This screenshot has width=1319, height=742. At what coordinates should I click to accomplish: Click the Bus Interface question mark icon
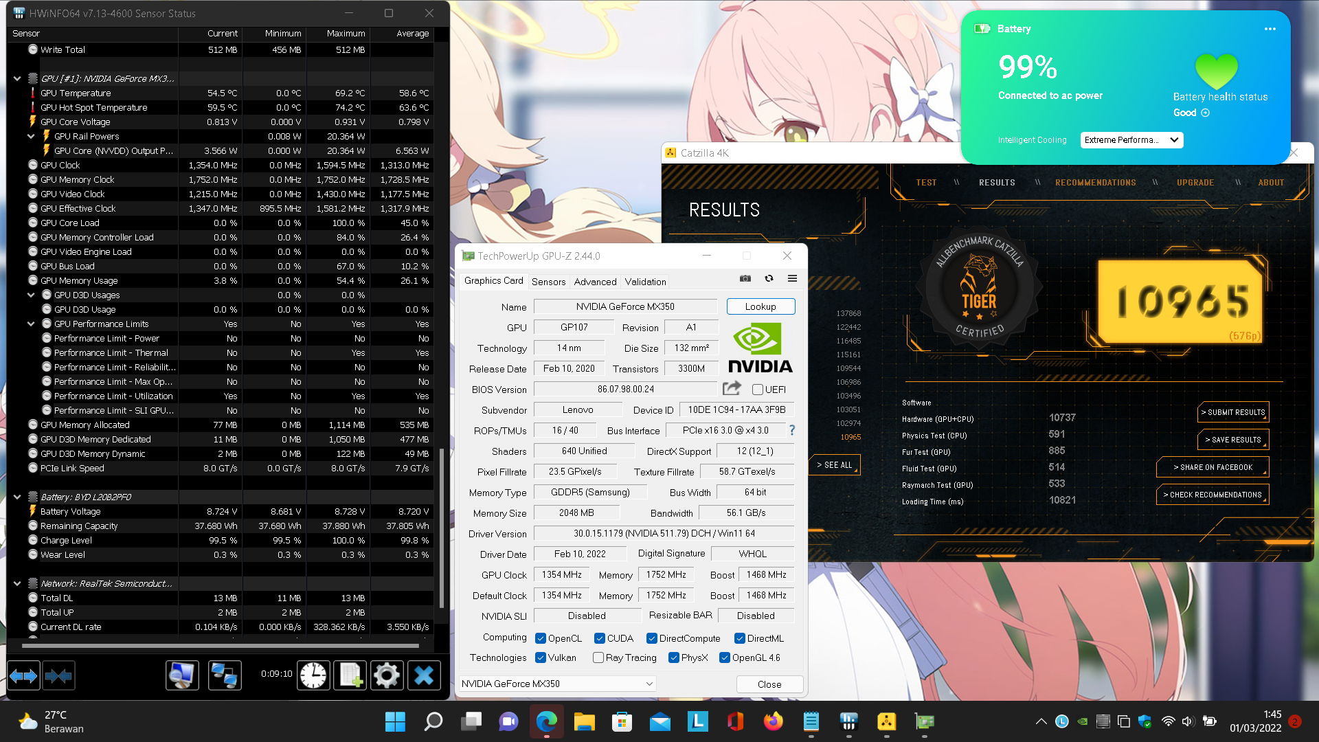point(792,430)
